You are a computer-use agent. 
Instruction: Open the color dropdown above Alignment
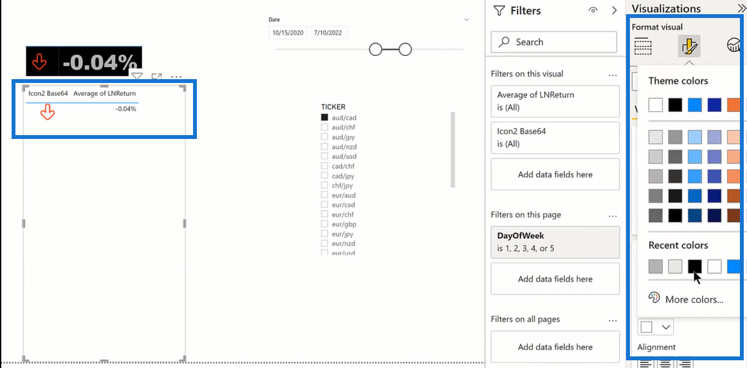click(656, 327)
